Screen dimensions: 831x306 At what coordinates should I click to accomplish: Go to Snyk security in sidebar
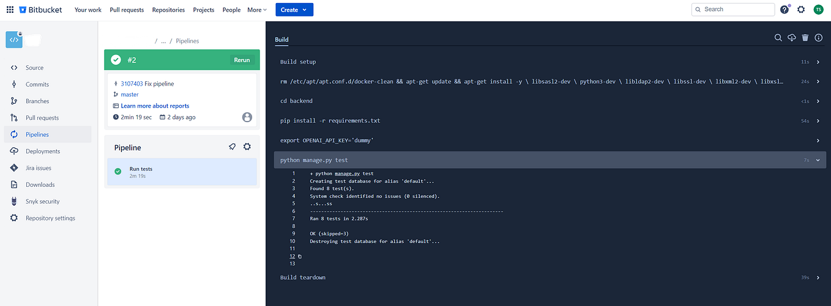pos(43,201)
